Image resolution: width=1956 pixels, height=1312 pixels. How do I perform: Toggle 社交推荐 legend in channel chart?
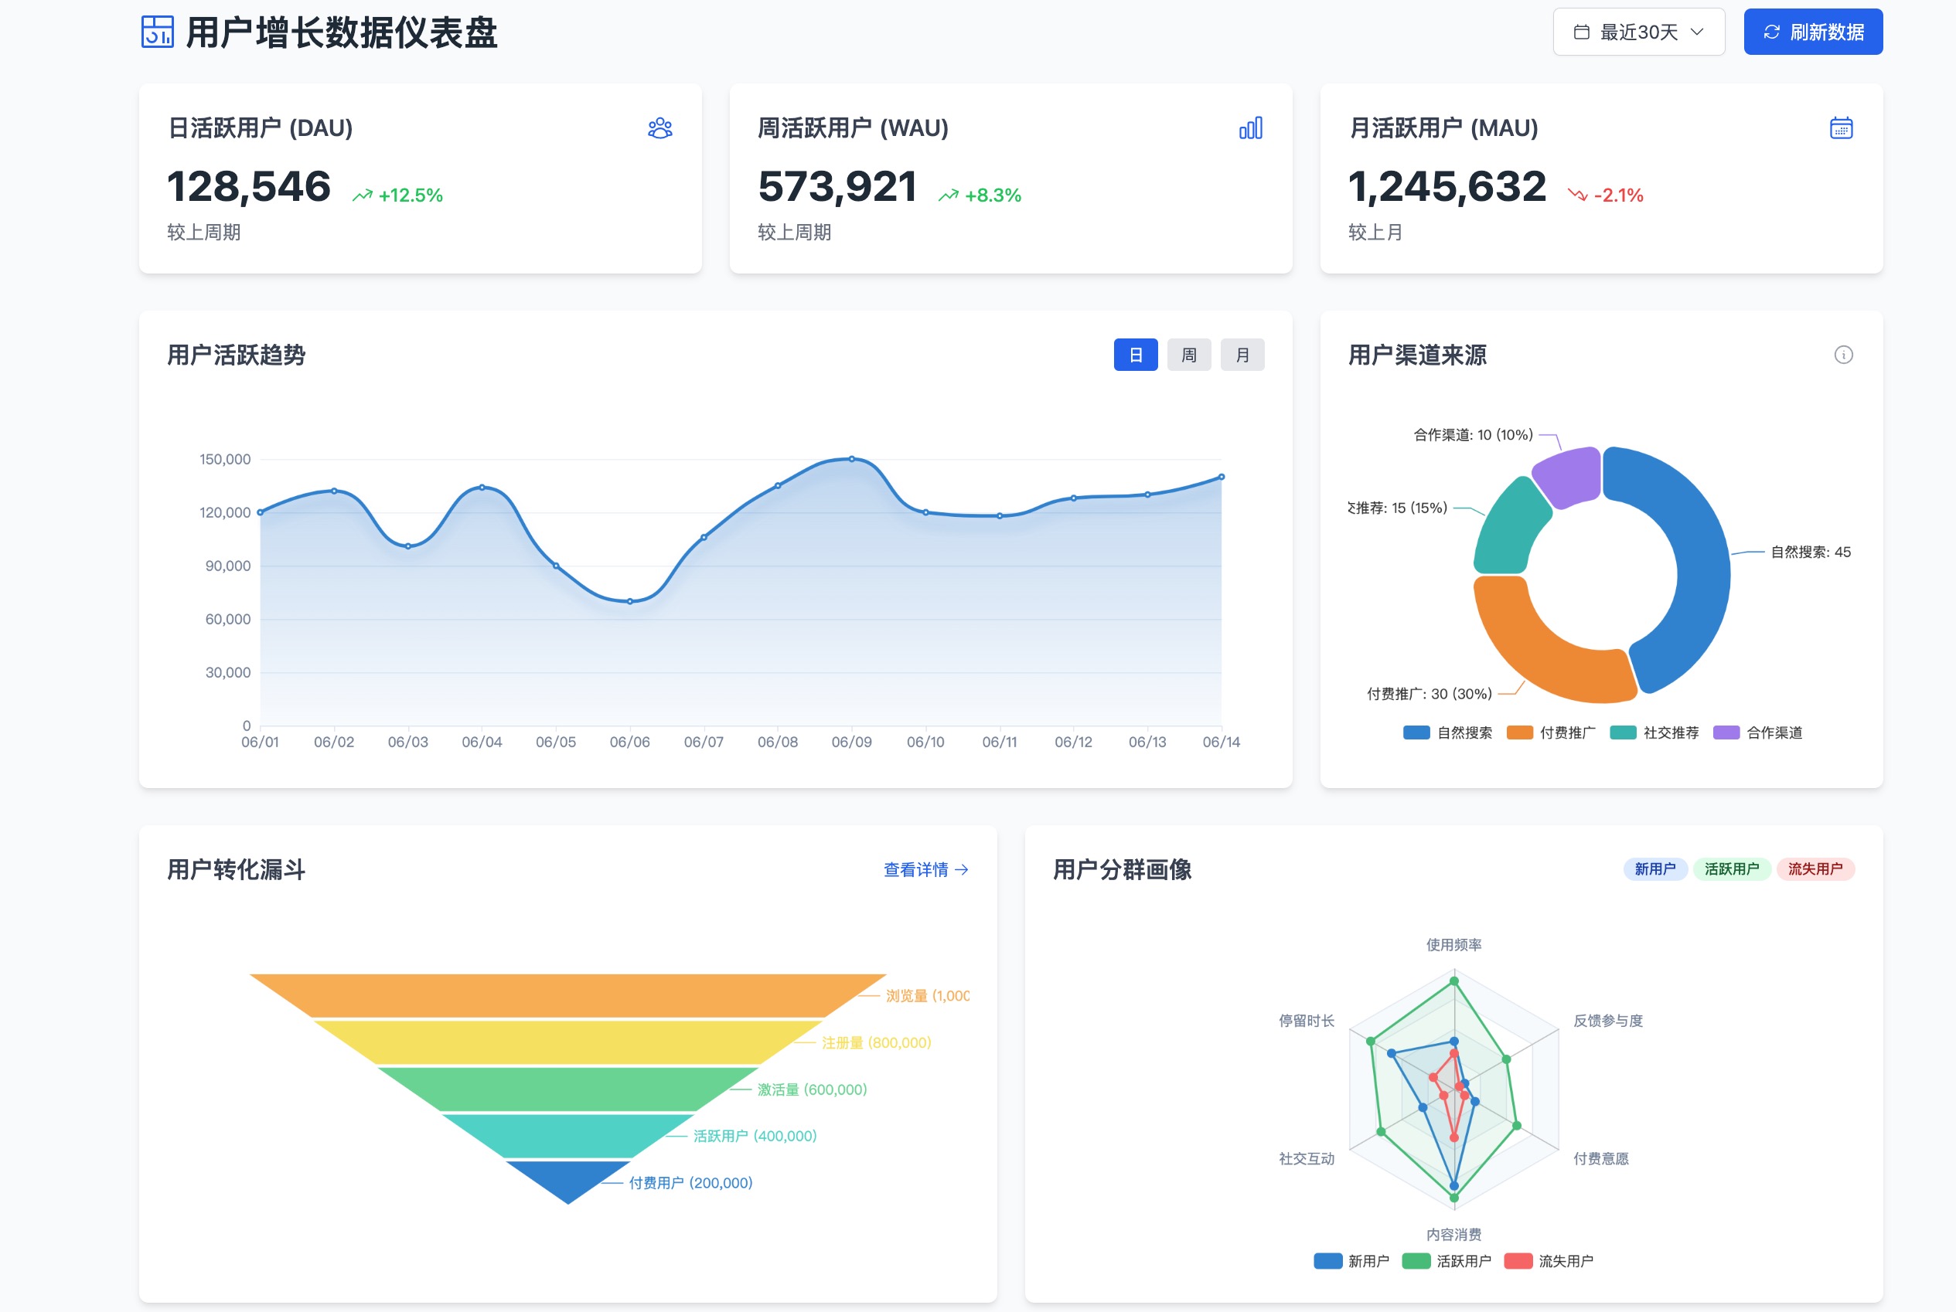point(1653,732)
